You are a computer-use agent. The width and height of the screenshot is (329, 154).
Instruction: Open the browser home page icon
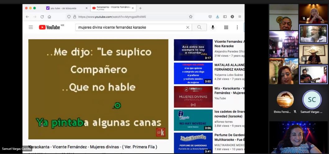[49, 17]
